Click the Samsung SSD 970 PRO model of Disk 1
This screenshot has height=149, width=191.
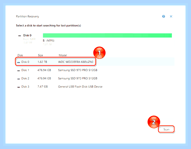pos(78,70)
